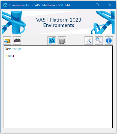Screen dimensions: 117x134
Task: Select the IBMST environment entry
Action: click(10, 56)
